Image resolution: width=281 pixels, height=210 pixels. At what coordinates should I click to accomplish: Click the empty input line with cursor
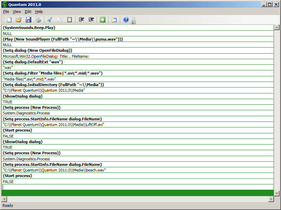pyautogui.click(x=138, y=187)
